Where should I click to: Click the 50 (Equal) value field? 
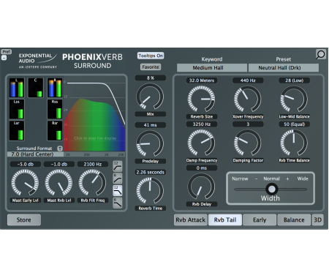tap(294, 124)
